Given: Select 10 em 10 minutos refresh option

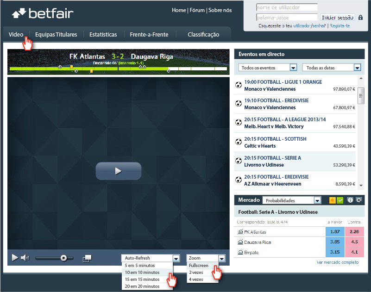Looking at the screenshot, I should pyautogui.click(x=147, y=273).
